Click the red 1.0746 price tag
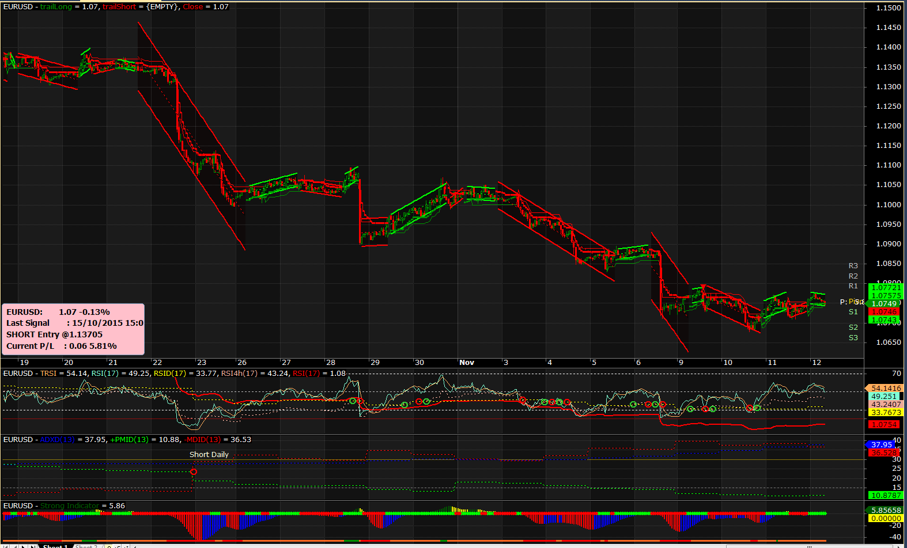 885,311
